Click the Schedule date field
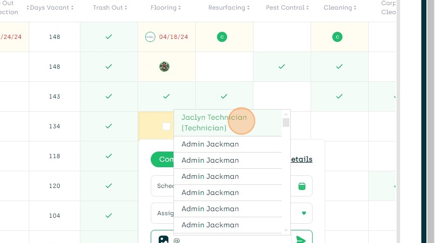 tap(232, 186)
